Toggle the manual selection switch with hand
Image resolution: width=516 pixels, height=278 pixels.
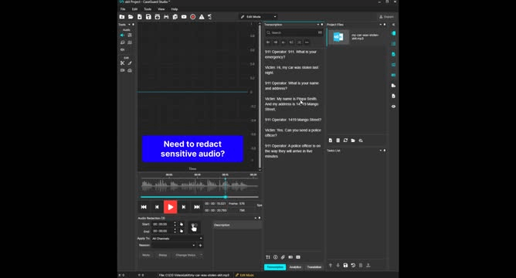point(194,227)
